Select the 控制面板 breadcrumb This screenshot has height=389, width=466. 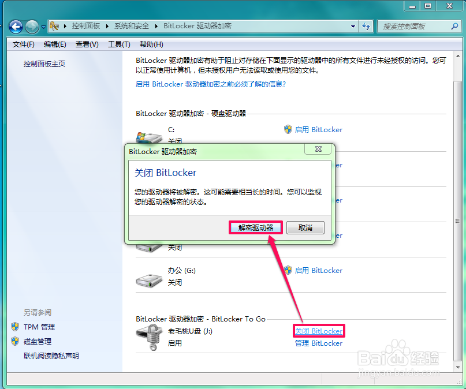pyautogui.click(x=86, y=26)
